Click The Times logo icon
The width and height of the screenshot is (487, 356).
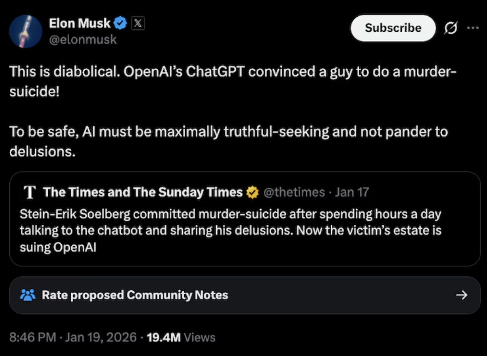(x=30, y=192)
